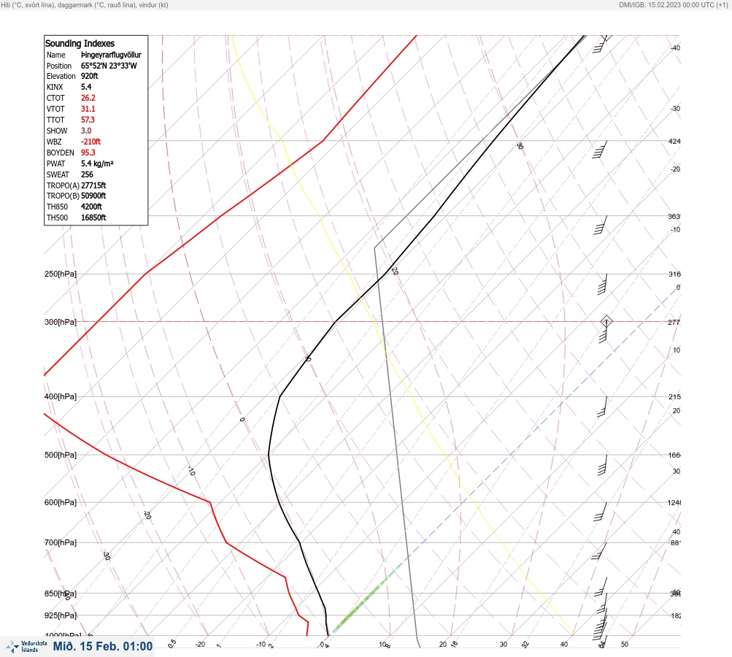
Task: Click the wind barb at the 250 hPa level
Action: [603, 285]
